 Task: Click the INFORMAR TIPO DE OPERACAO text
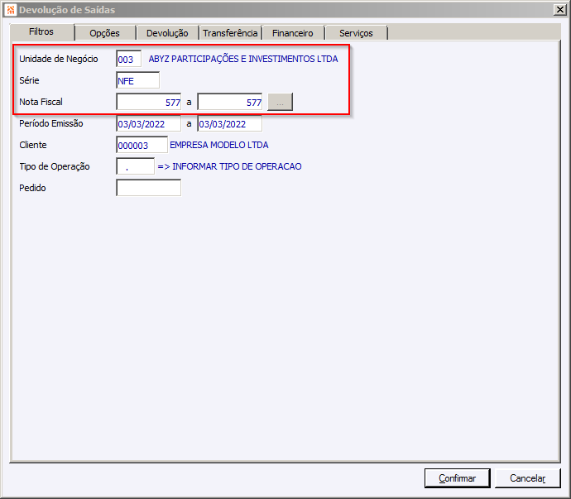click(x=237, y=166)
